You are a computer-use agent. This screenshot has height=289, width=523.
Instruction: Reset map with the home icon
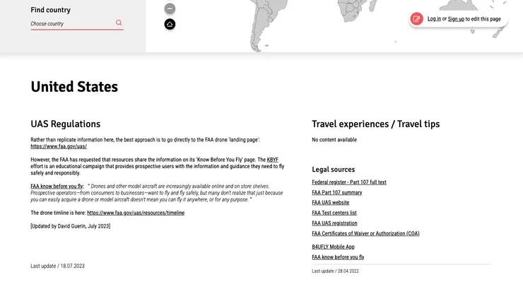tap(170, 25)
